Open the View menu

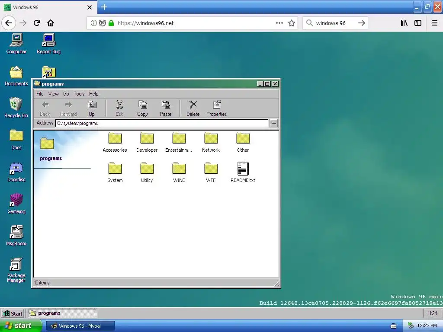tap(53, 94)
